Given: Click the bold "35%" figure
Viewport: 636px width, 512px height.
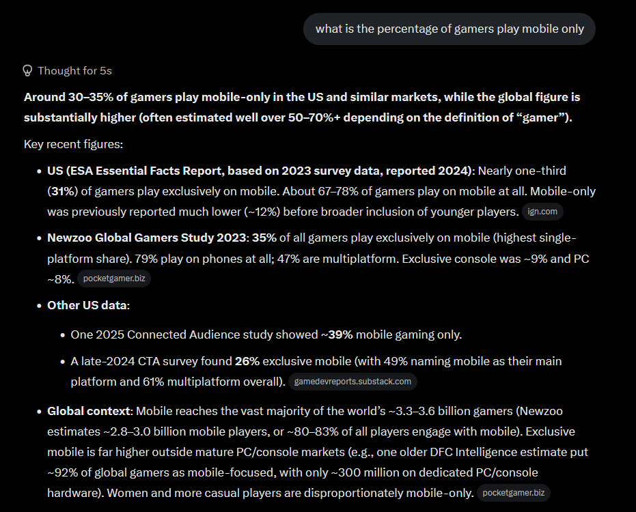Looking at the screenshot, I should (x=264, y=238).
